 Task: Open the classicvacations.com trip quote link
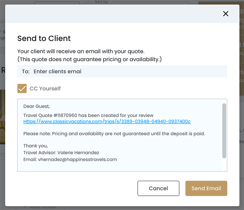107,121
